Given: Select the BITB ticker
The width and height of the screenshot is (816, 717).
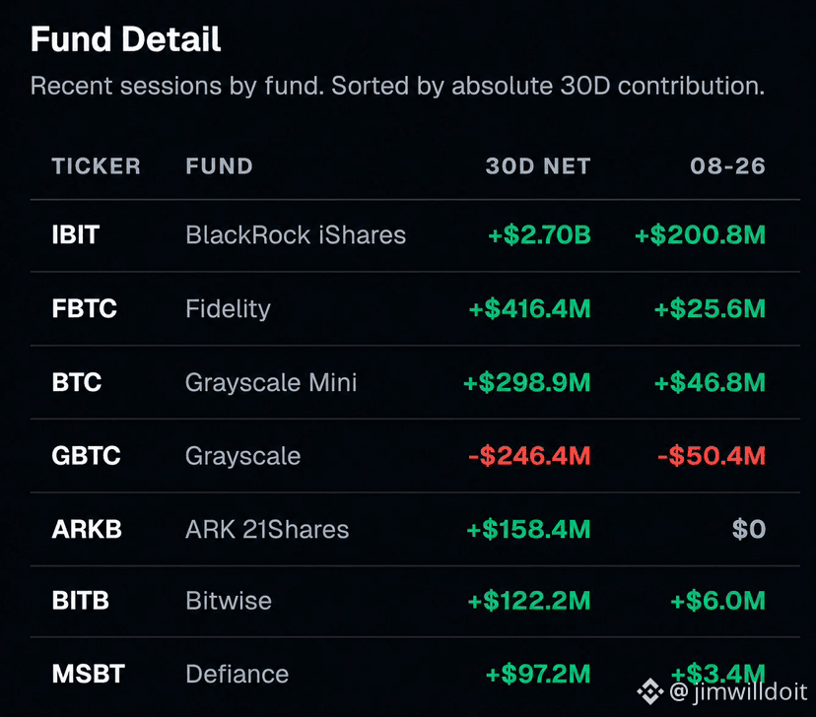Looking at the screenshot, I should [x=80, y=601].
